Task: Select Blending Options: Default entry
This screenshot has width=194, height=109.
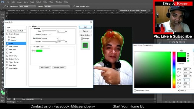Action: click(16, 31)
